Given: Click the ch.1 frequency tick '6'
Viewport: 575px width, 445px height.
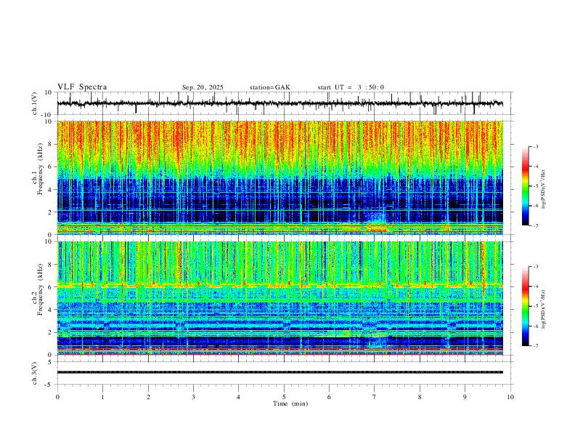Looking at the screenshot, I should pyautogui.click(x=50, y=167).
